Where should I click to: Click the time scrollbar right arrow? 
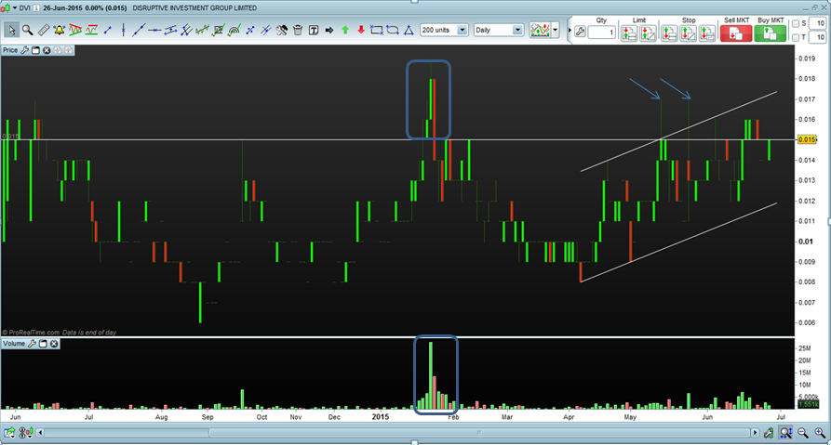[756, 433]
